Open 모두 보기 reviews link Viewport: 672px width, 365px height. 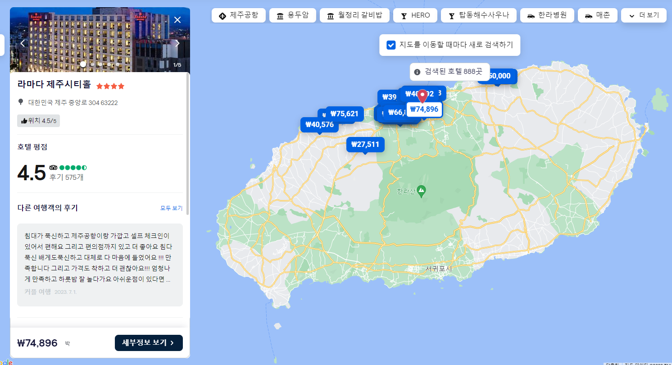point(172,208)
